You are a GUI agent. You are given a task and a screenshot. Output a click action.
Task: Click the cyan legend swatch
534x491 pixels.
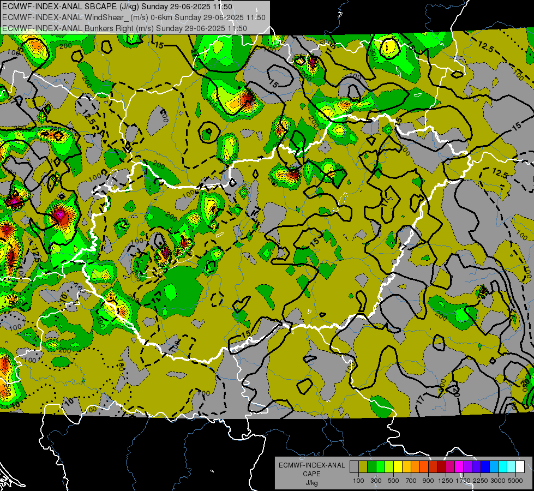[x=503, y=467]
